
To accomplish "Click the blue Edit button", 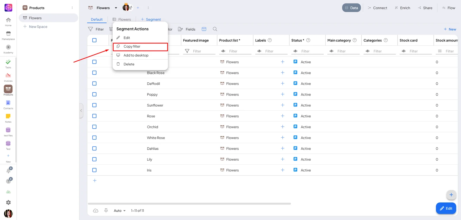I will click(446, 208).
